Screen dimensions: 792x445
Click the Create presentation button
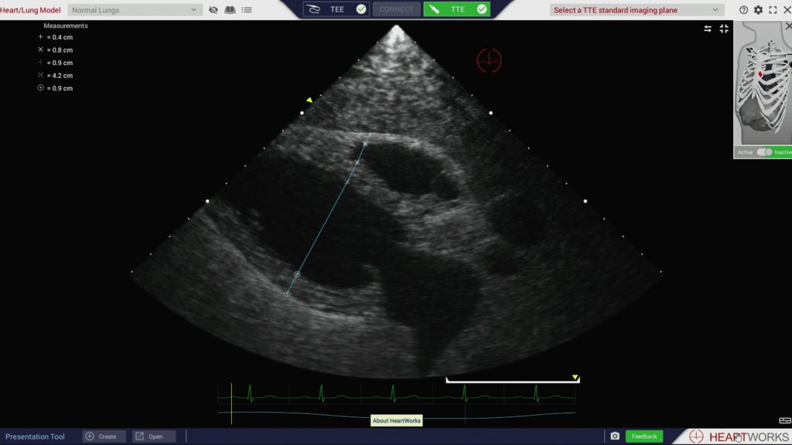[x=104, y=437]
